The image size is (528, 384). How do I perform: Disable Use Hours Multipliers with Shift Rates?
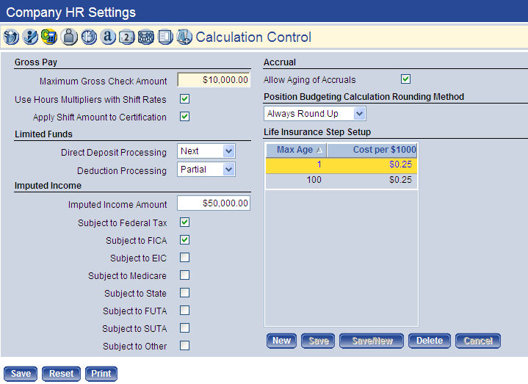185,99
